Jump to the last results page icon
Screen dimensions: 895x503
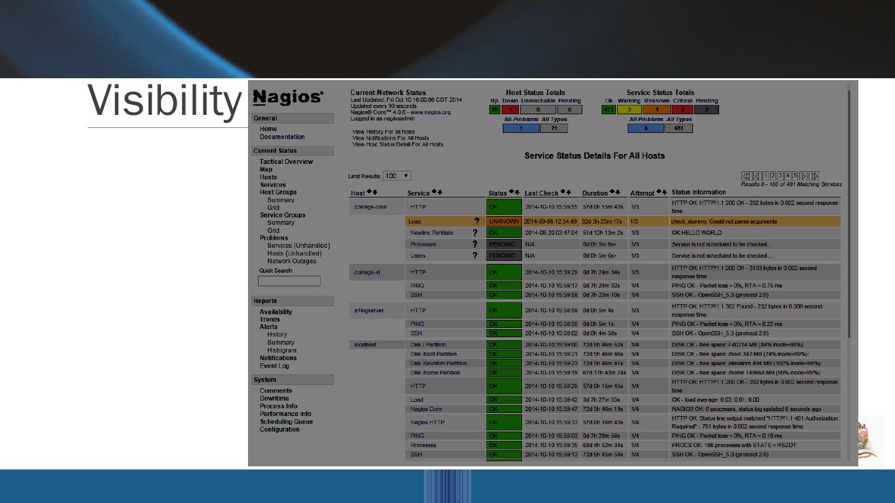(814, 176)
